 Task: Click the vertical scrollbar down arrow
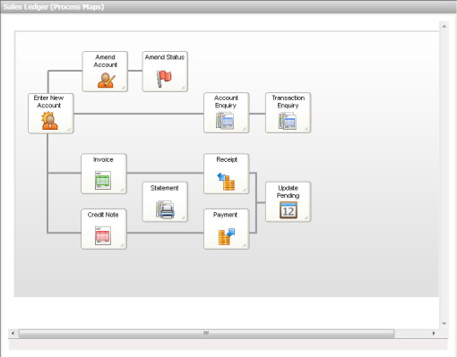pyautogui.click(x=444, y=324)
